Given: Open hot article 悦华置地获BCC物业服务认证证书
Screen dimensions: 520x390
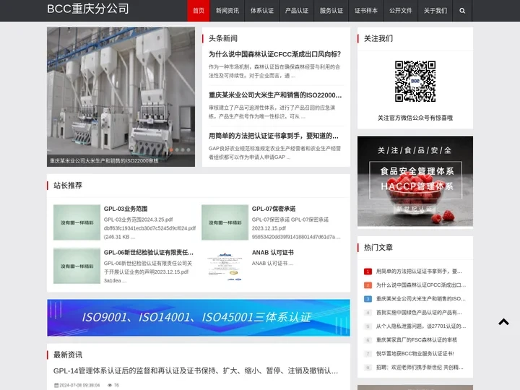Looking at the screenshot, I should coord(415,353).
